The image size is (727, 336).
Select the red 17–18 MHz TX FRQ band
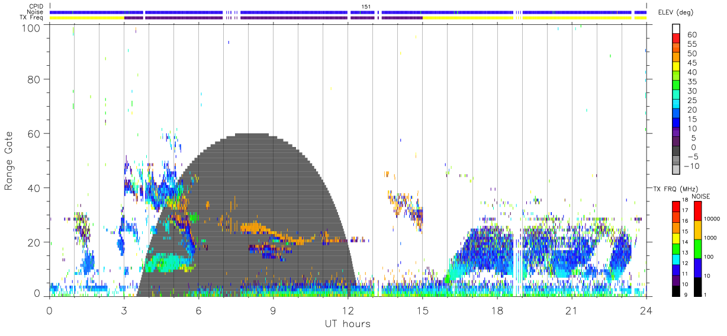click(x=676, y=206)
